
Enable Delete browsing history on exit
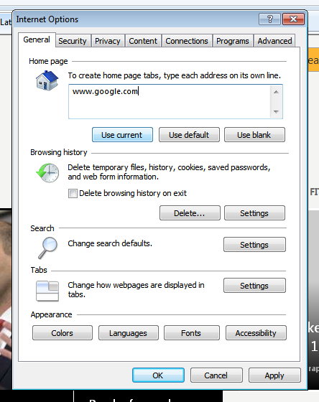pos(73,193)
